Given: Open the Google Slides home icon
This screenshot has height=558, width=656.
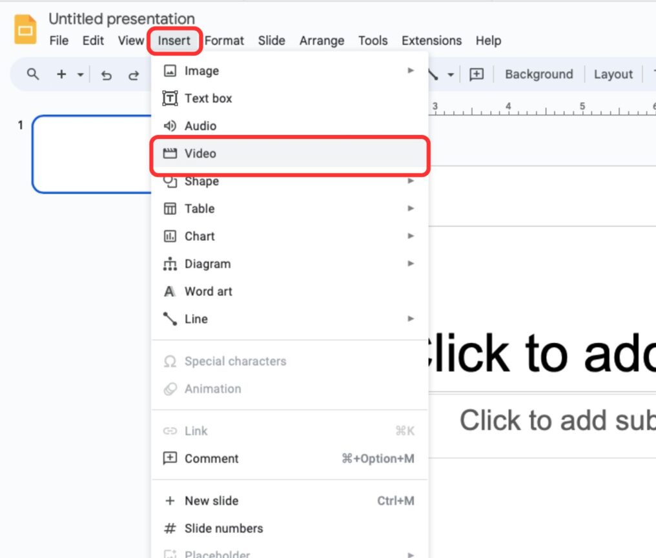Looking at the screenshot, I should click(x=25, y=29).
